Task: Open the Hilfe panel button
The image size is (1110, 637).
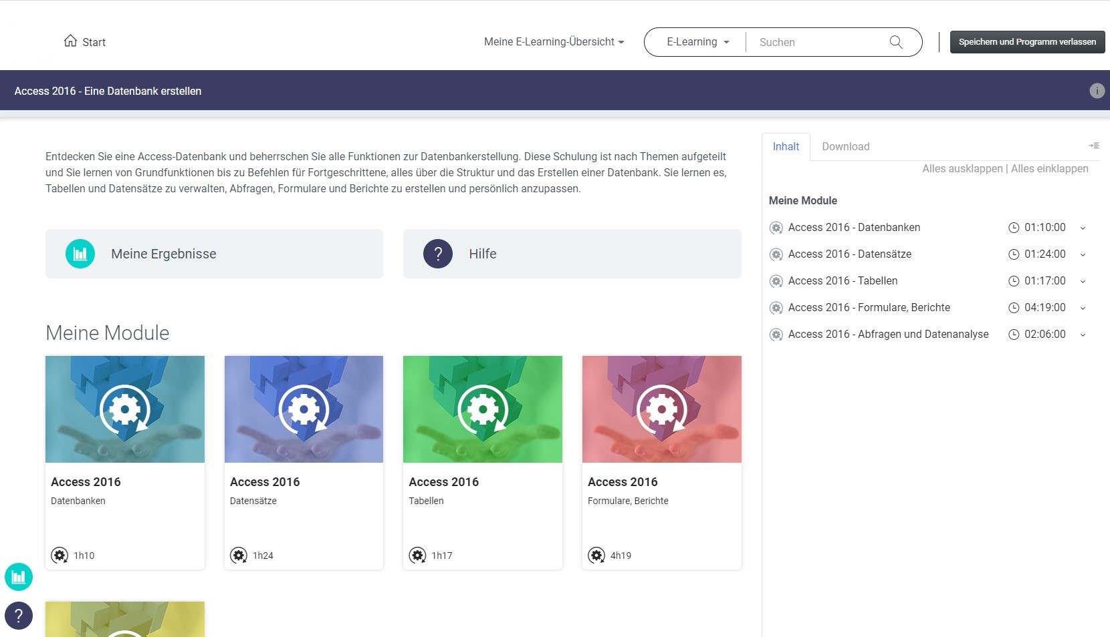Action: click(572, 254)
